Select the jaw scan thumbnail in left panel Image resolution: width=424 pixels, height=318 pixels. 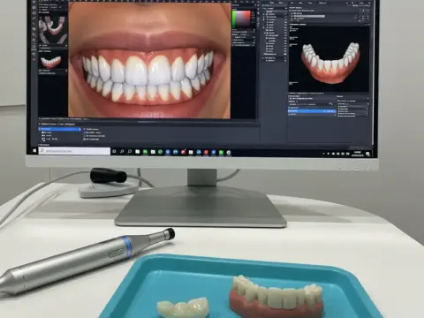pyautogui.click(x=53, y=30)
